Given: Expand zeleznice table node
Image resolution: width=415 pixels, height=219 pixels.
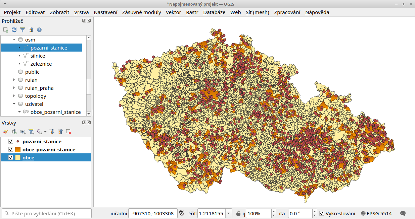Looking at the screenshot, I should tap(19, 64).
